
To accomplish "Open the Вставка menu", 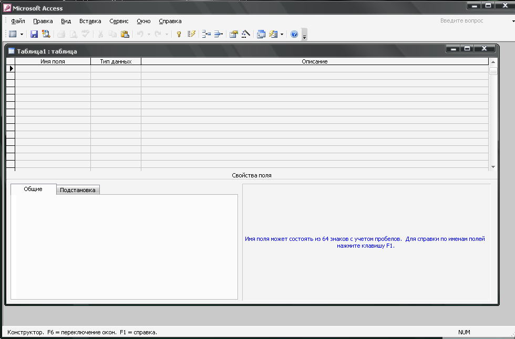I will coord(90,21).
